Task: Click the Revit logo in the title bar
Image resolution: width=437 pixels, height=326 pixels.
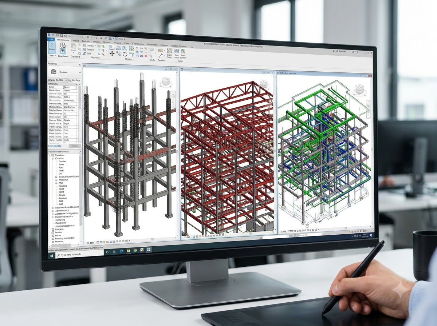Action: (49, 35)
